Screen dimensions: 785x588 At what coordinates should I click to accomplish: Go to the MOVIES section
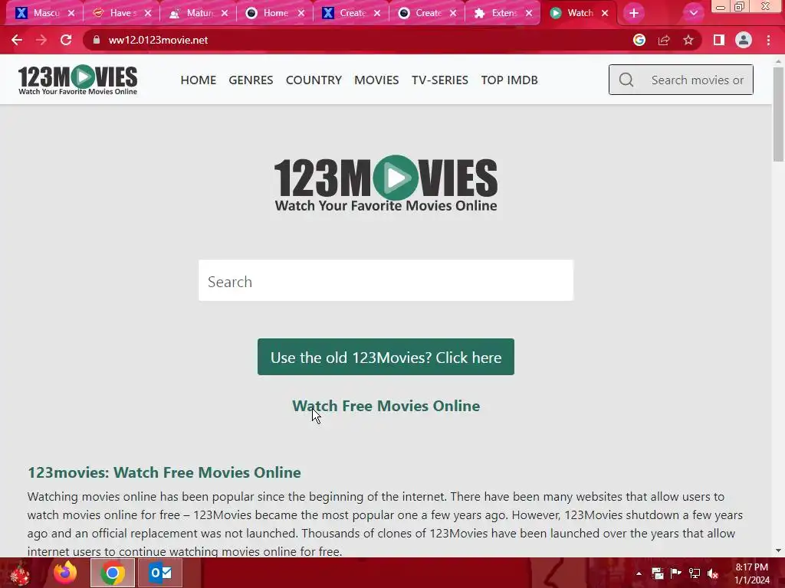tap(376, 80)
